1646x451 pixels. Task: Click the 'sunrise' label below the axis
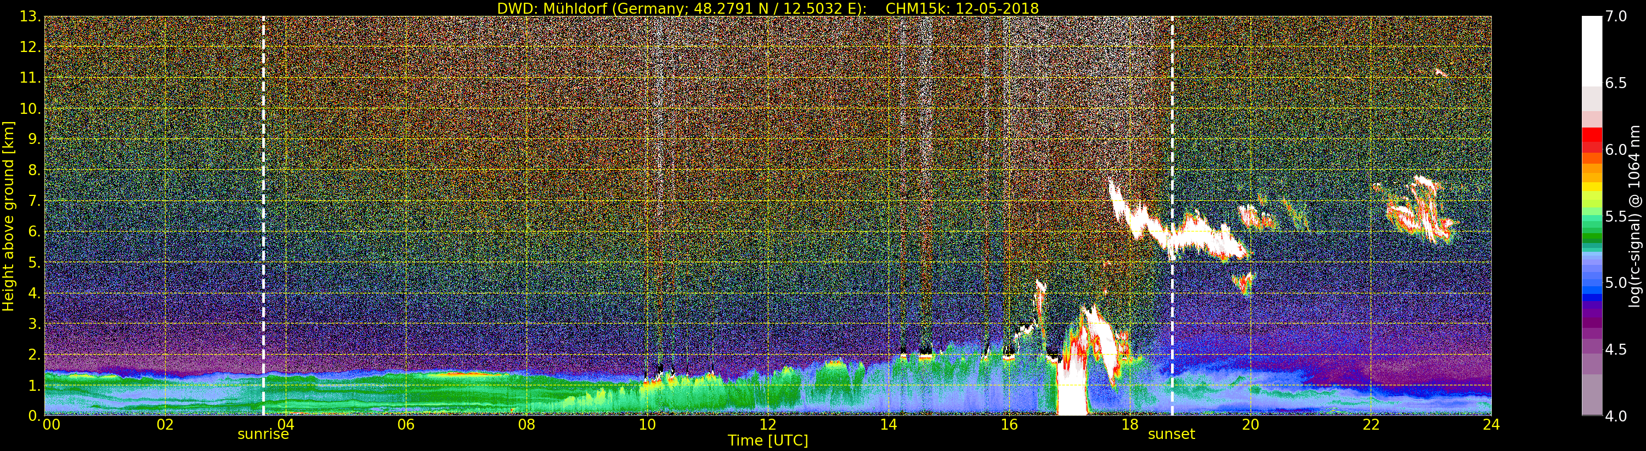(x=263, y=435)
